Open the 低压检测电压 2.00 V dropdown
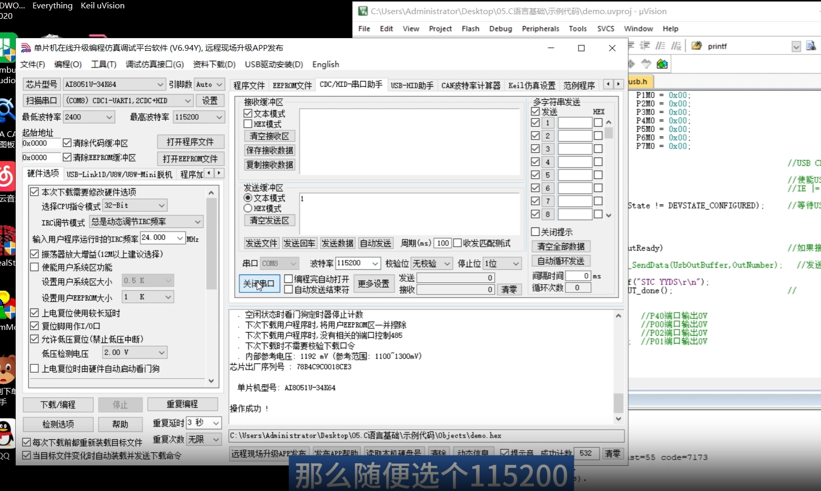The width and height of the screenshot is (821, 491). 135,352
